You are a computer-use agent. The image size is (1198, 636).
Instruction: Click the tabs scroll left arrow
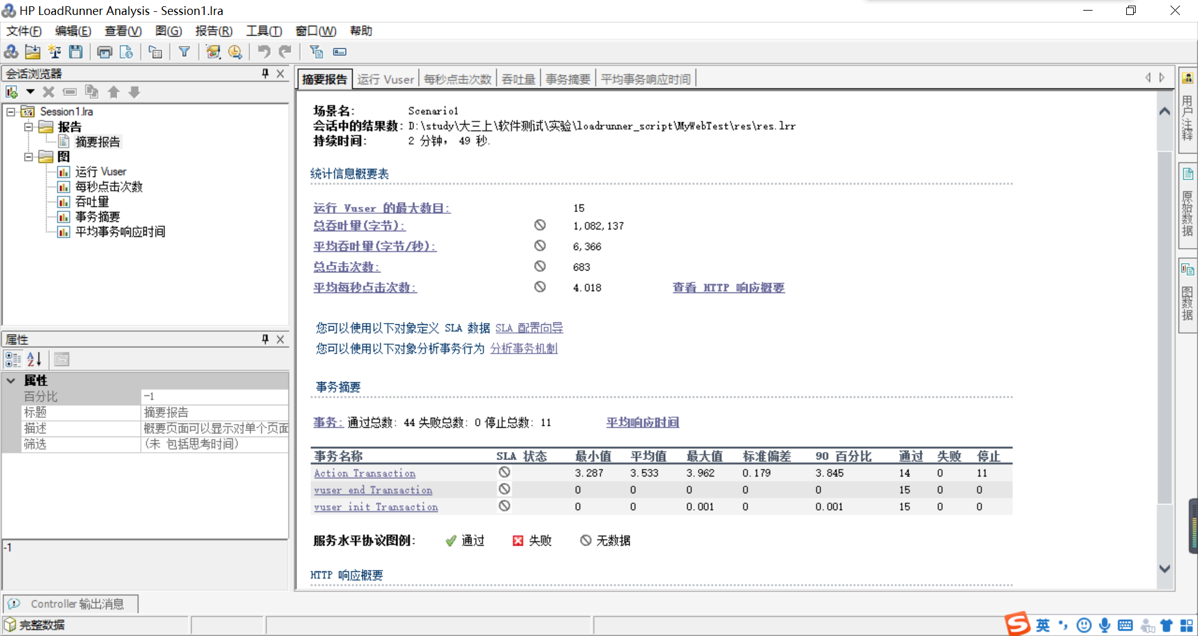pos(1148,77)
